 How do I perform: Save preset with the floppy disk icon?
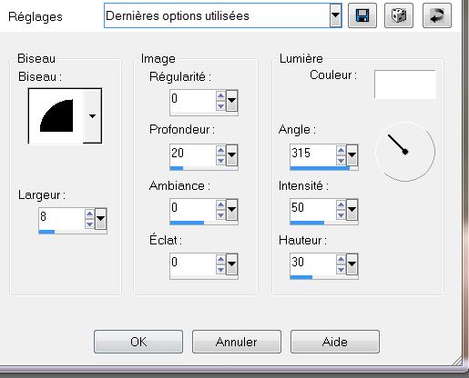(362, 15)
